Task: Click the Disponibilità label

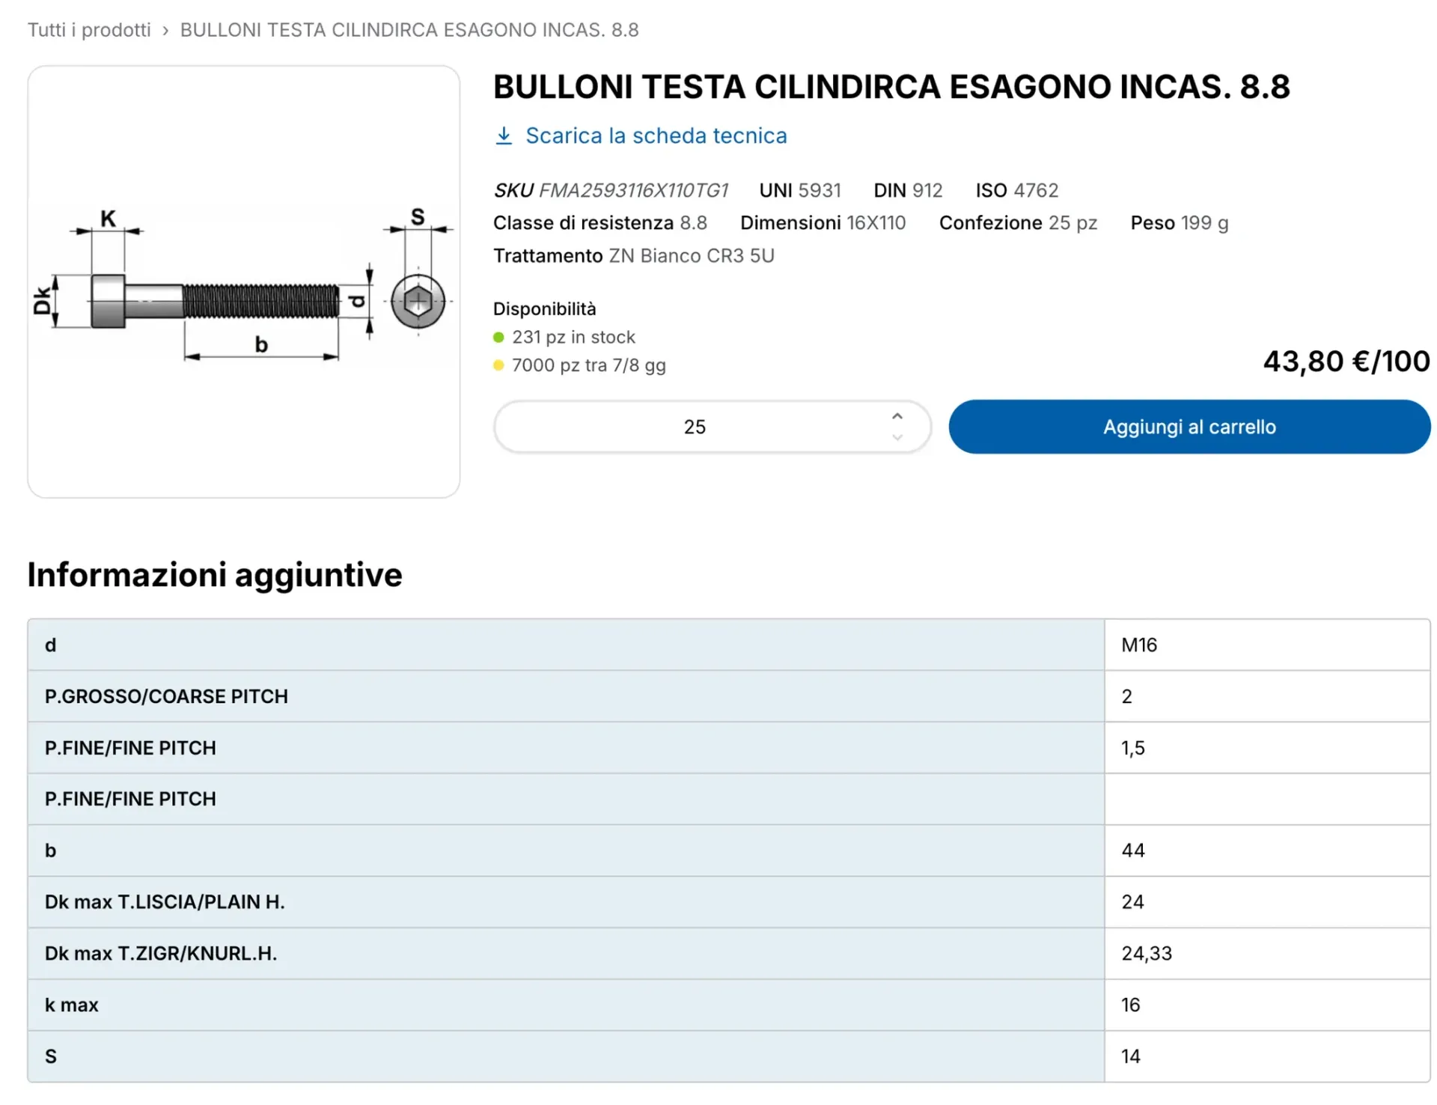Action: click(545, 309)
